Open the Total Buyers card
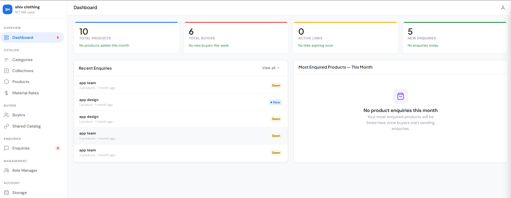The image size is (511, 198). coord(236,38)
